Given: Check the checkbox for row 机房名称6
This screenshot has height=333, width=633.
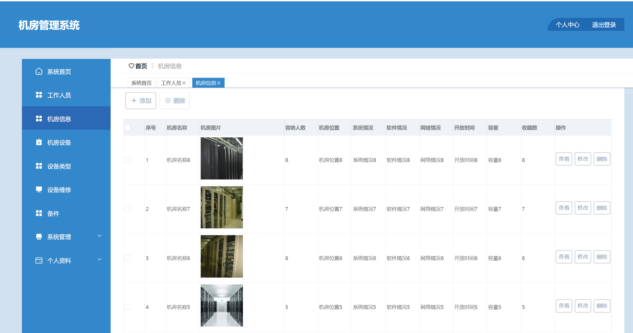Looking at the screenshot, I should [x=127, y=258].
